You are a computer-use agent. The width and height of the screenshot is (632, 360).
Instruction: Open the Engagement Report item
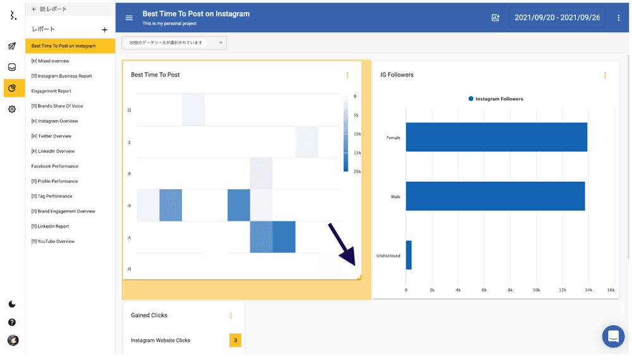click(x=51, y=91)
